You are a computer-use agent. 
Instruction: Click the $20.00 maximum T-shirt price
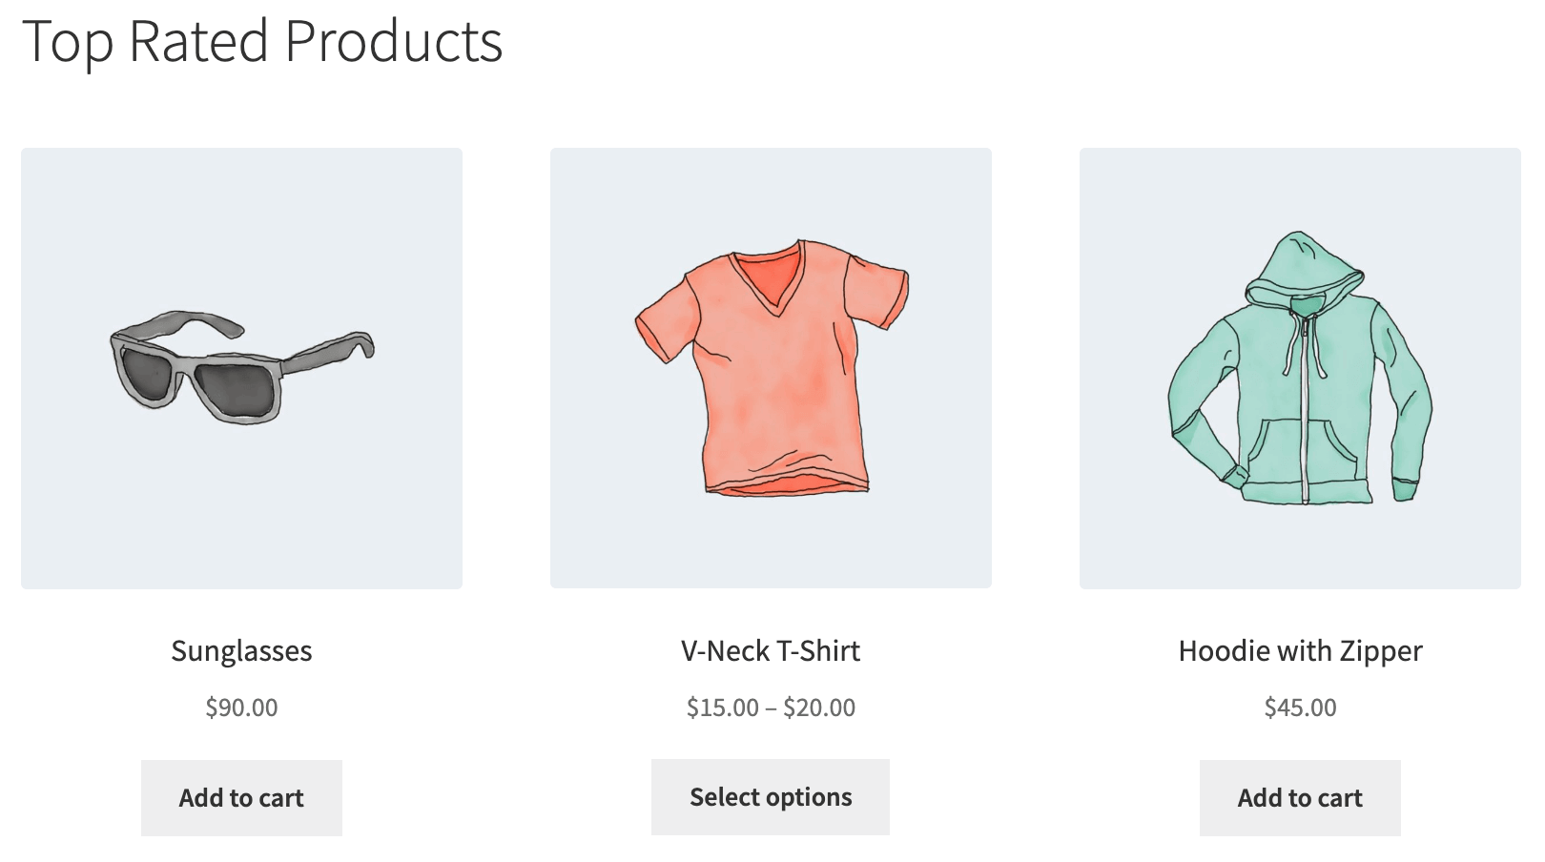pos(819,708)
